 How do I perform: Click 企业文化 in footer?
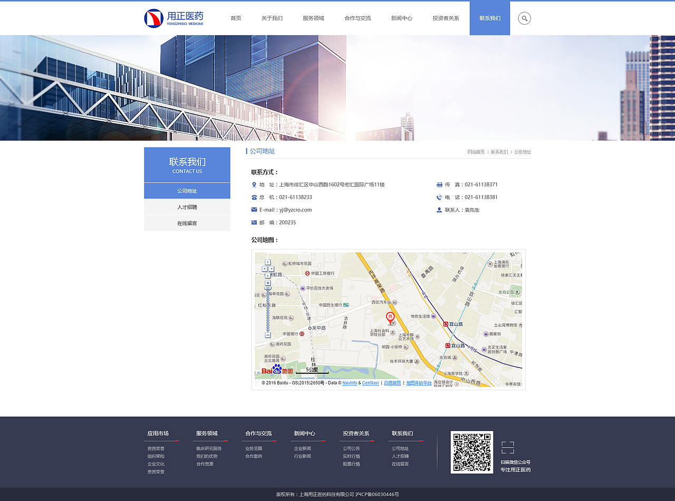[x=156, y=464]
